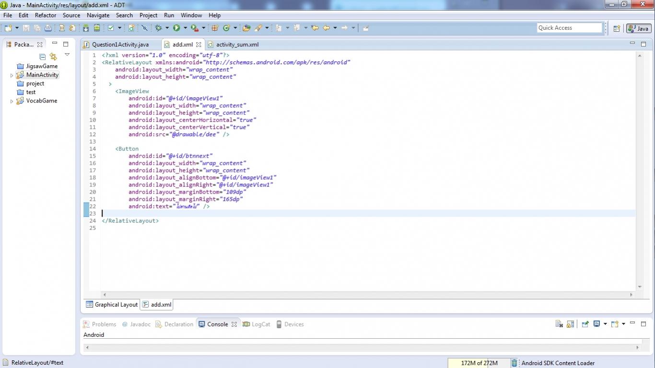This screenshot has width=655, height=368.
Task: Select the project folder in Package Explorer
Action: point(30,84)
